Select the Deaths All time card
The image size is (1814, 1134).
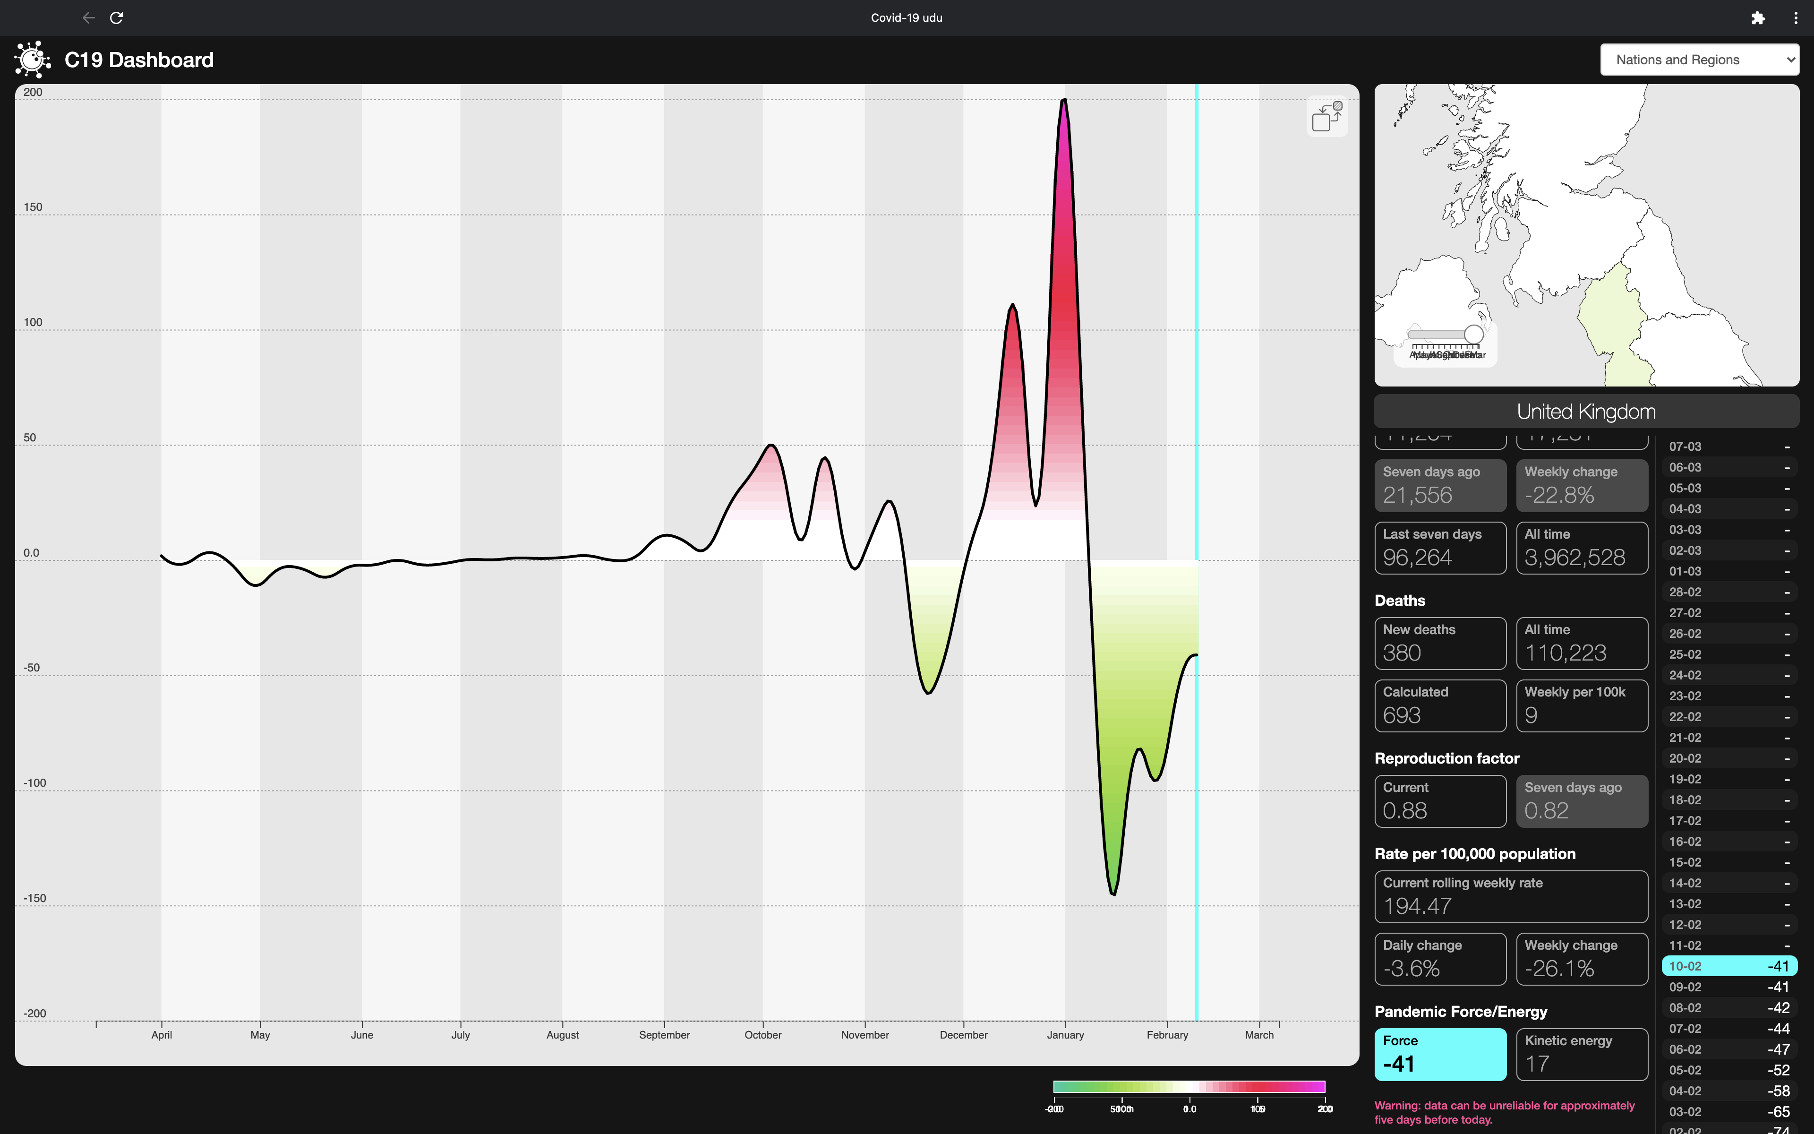[1582, 644]
